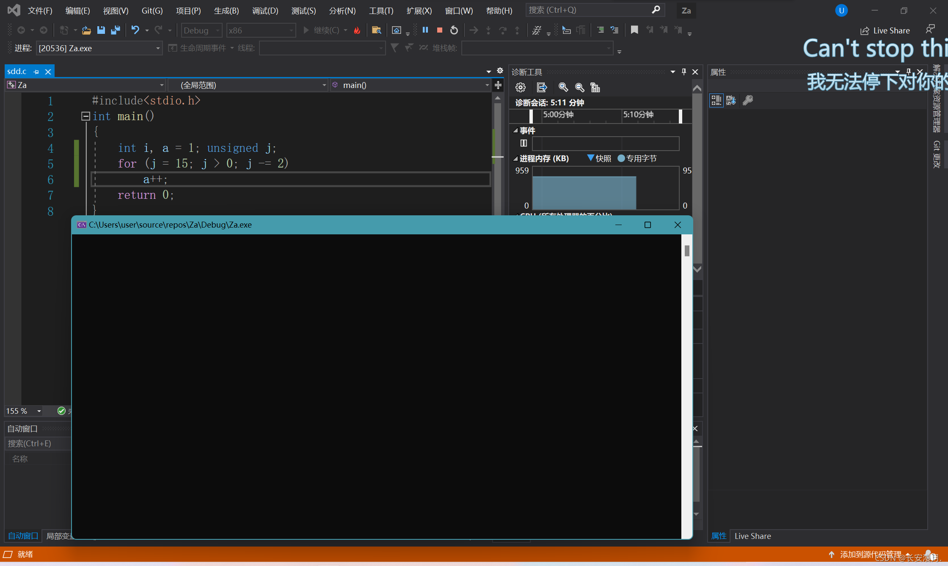Click the console window vertical scrollbar thumb
Screen dimensions: 948x566
tap(687, 251)
